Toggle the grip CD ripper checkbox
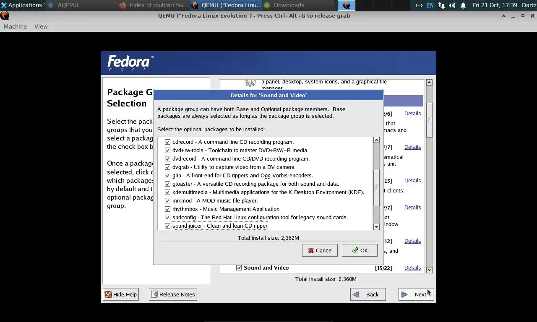Screen dimensions: 537x322 click(168, 175)
